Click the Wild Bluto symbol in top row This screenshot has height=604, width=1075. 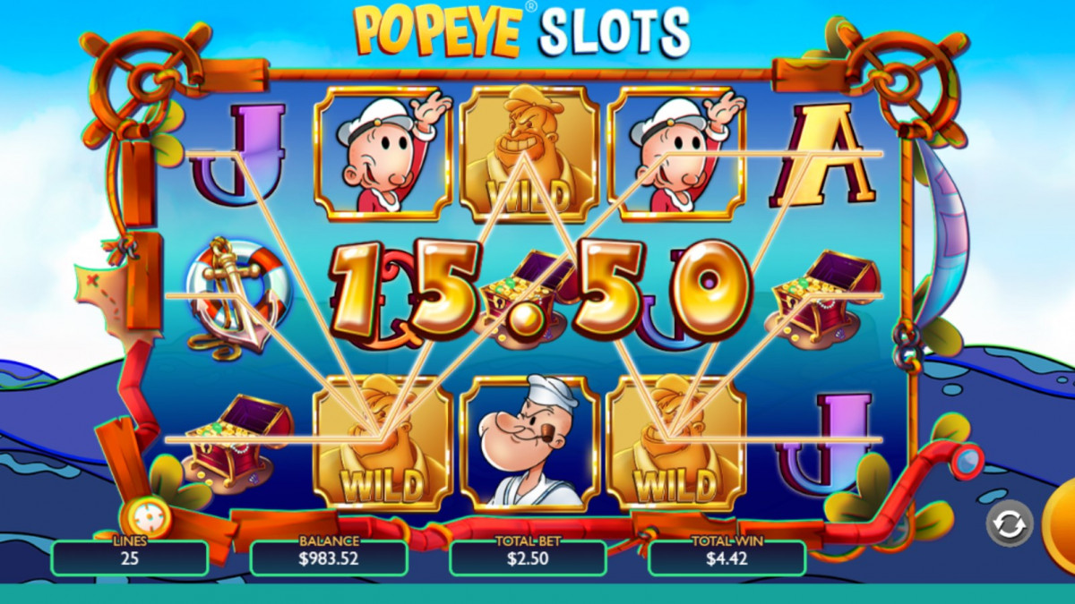529,154
